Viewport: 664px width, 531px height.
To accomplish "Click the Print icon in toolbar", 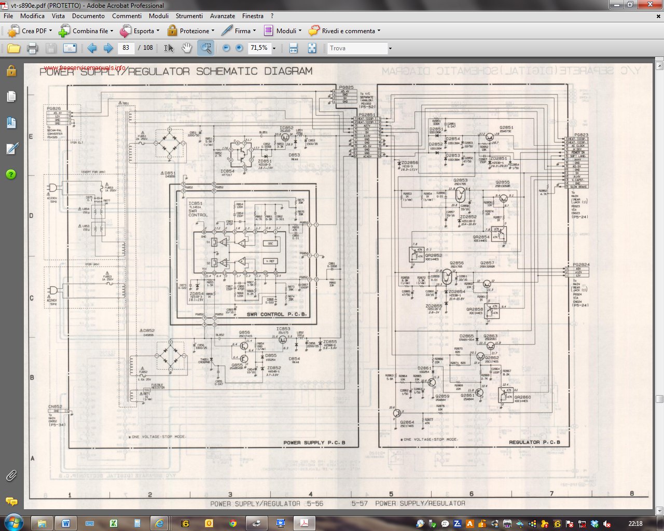I will point(32,48).
